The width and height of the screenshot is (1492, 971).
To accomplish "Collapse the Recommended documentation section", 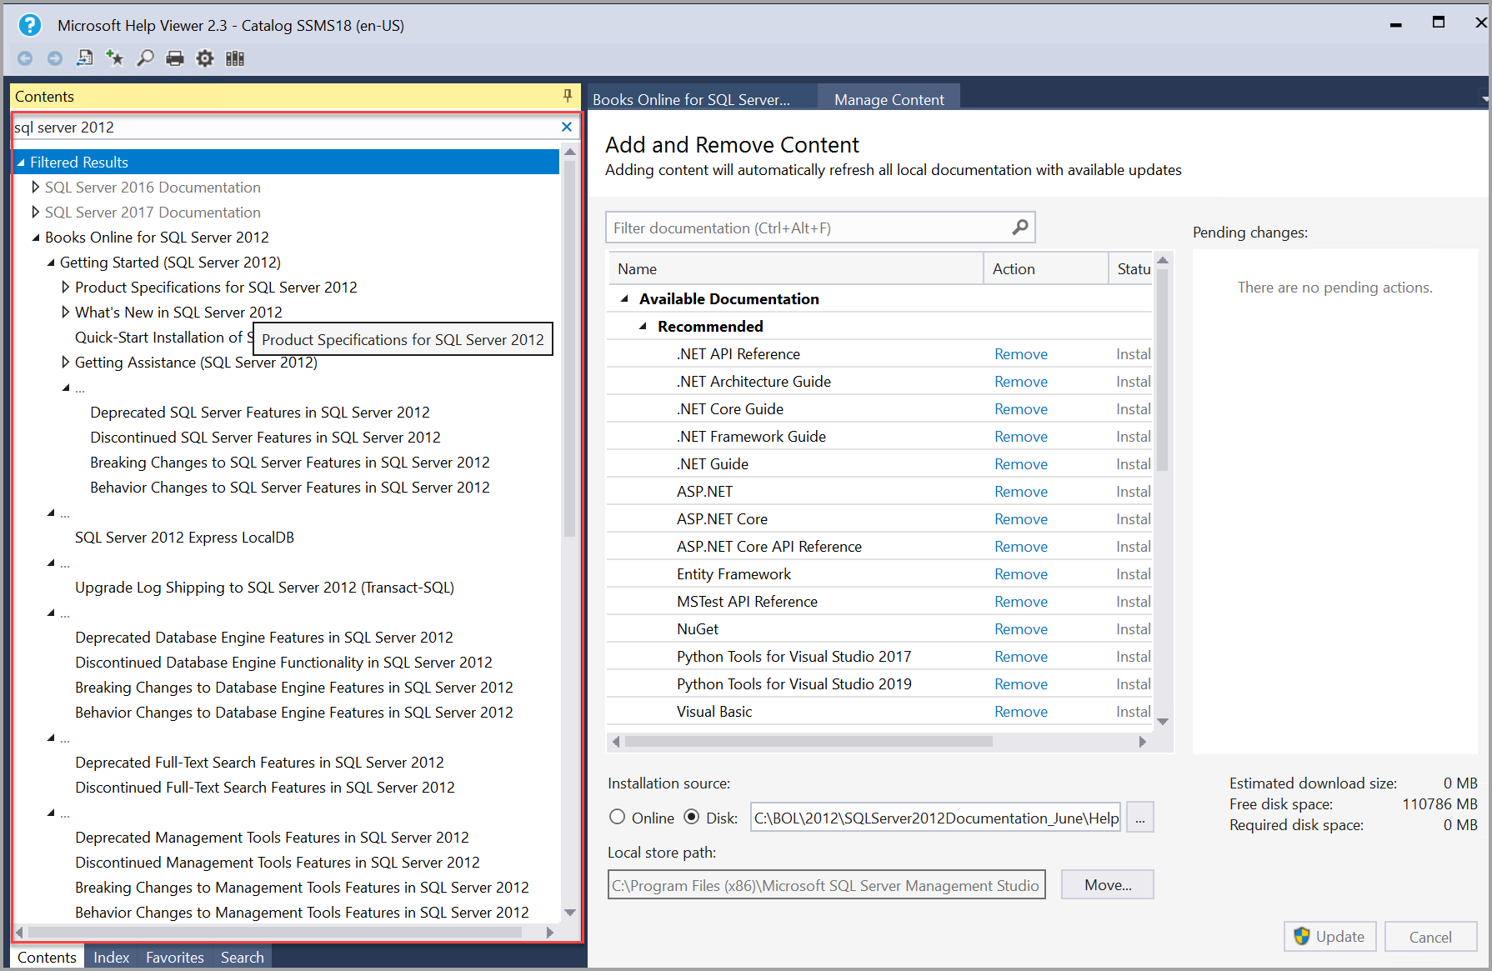I will coord(643,326).
